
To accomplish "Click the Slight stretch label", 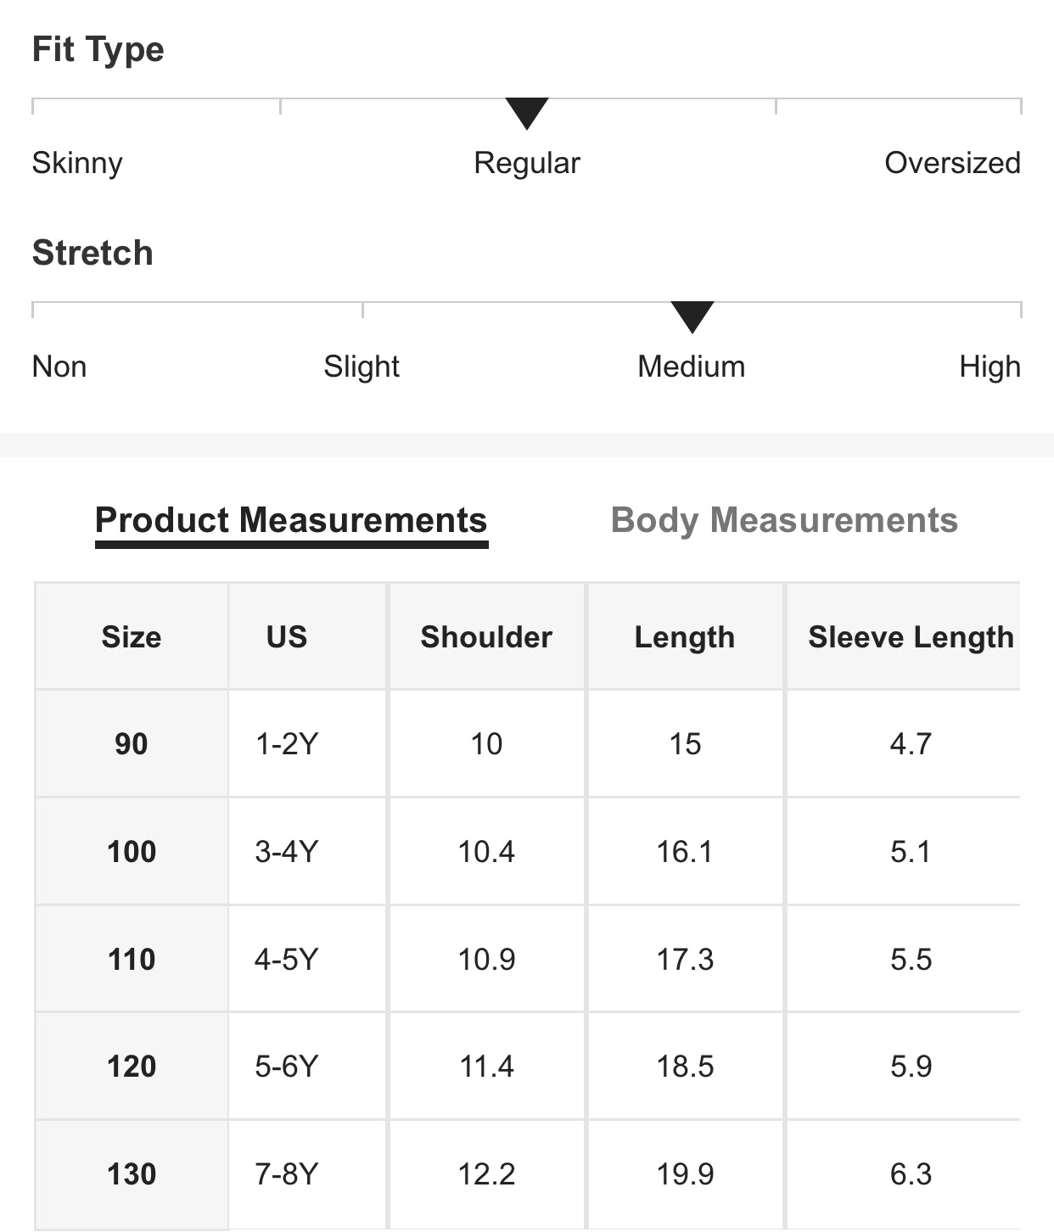I will click(362, 367).
